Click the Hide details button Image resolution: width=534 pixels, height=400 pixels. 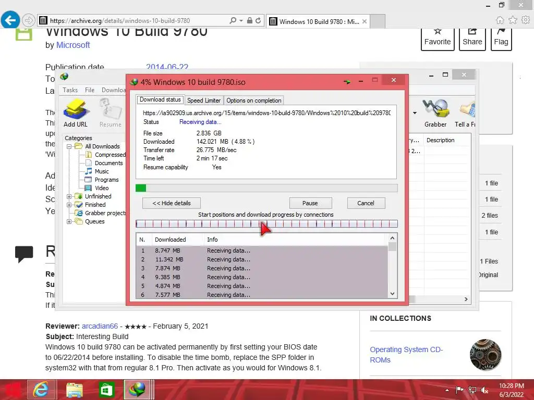(171, 203)
